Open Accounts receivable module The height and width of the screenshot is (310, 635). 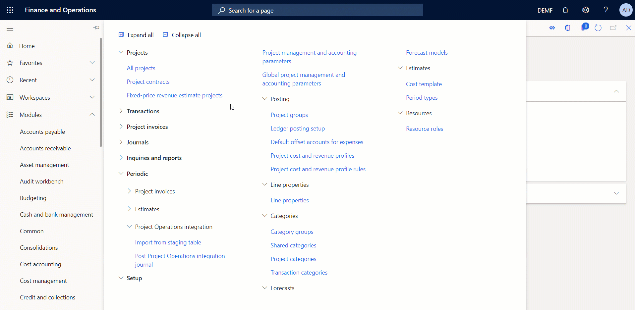[45, 148]
